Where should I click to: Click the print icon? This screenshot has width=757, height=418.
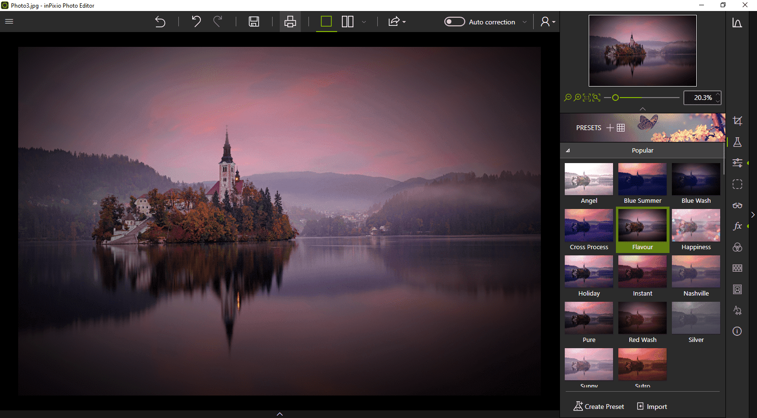coord(290,22)
